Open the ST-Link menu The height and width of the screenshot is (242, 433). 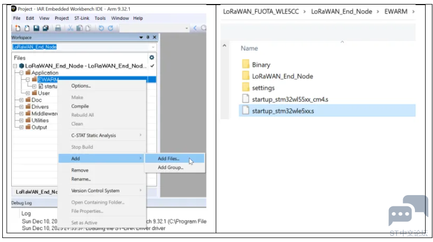coord(82,18)
